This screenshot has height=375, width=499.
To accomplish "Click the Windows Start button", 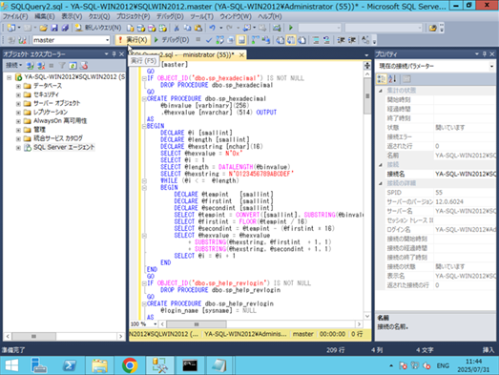I will pyautogui.click(x=11, y=365).
